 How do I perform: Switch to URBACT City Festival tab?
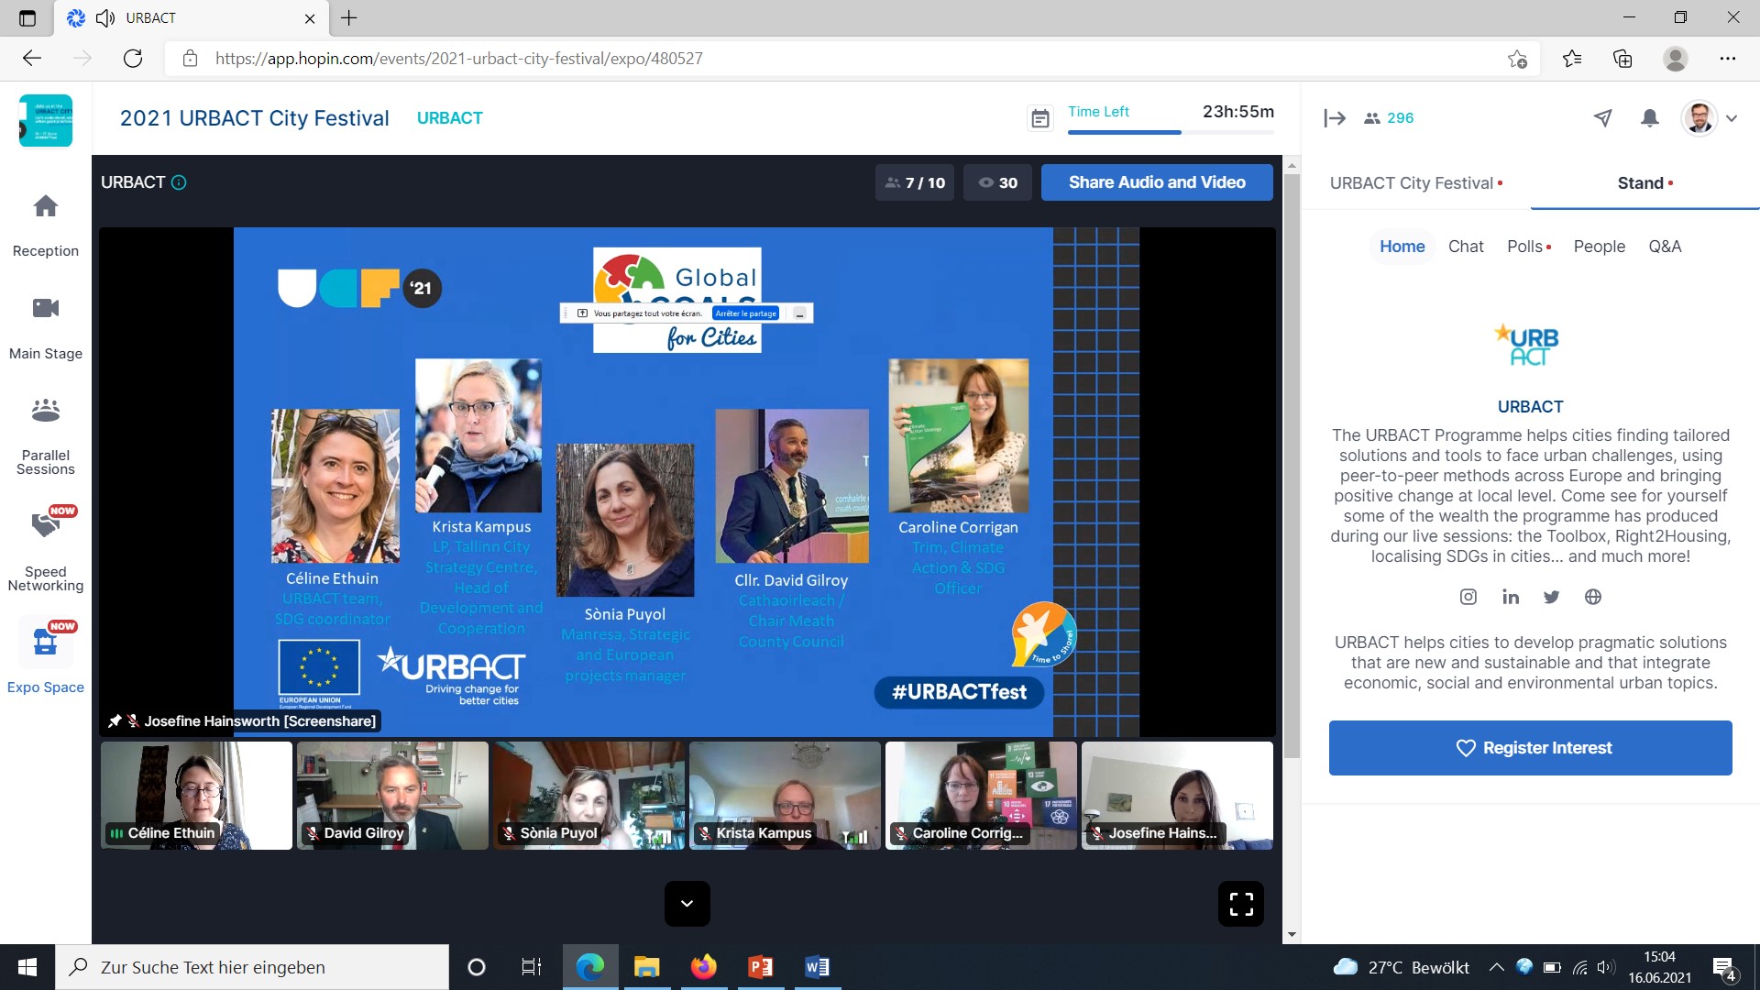pyautogui.click(x=1412, y=183)
